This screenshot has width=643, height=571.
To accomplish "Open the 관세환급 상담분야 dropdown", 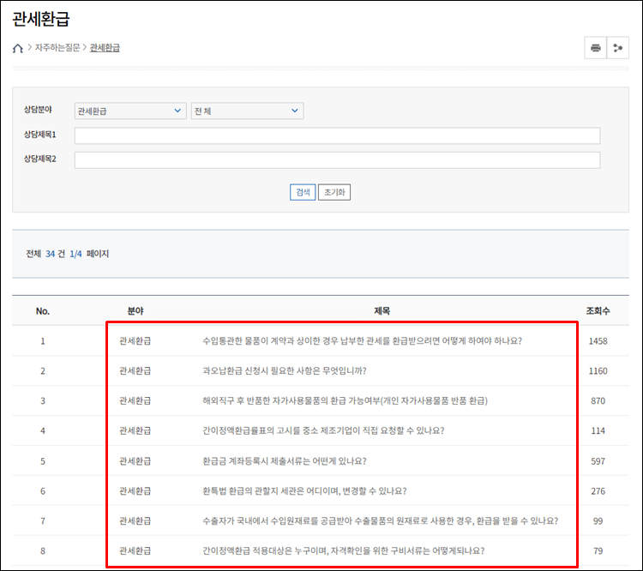I will [130, 111].
